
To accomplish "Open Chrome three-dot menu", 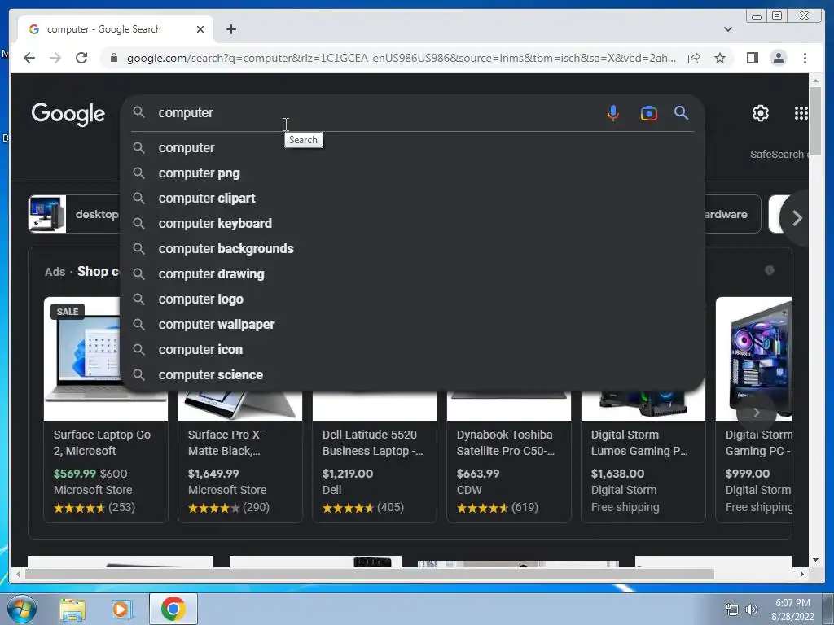I will click(805, 58).
